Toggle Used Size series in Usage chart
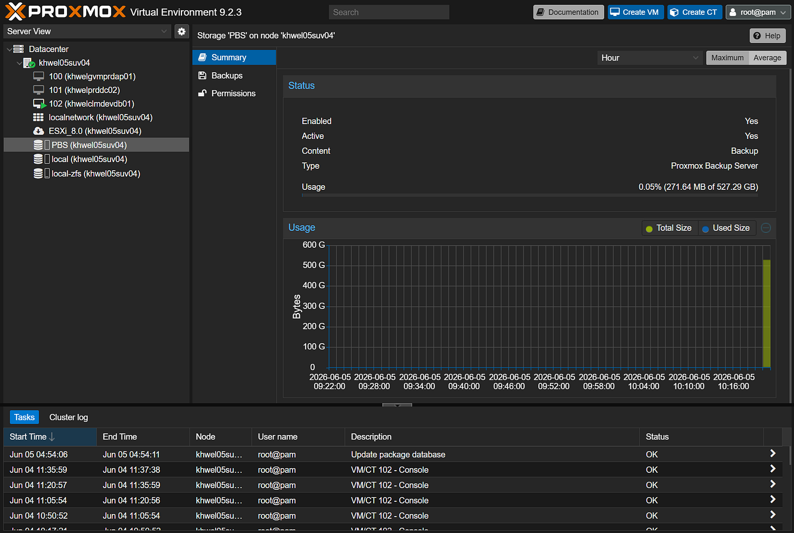 [x=727, y=228]
